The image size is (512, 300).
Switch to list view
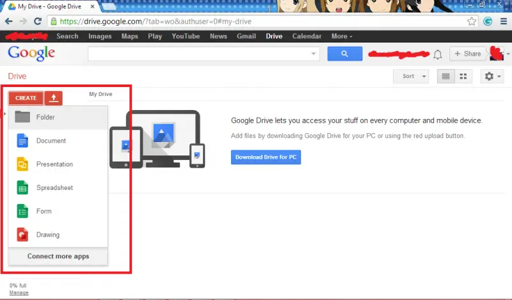(445, 76)
